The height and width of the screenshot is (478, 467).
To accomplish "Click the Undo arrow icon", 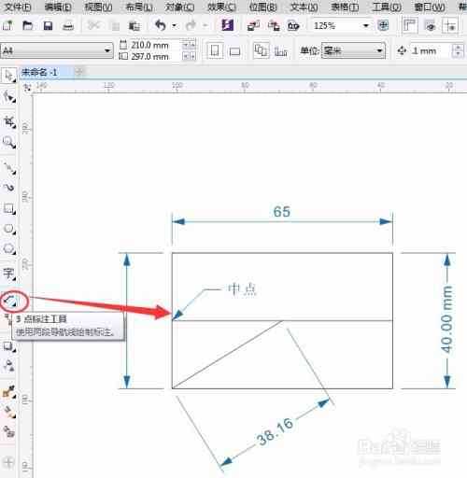I will click(x=161, y=25).
